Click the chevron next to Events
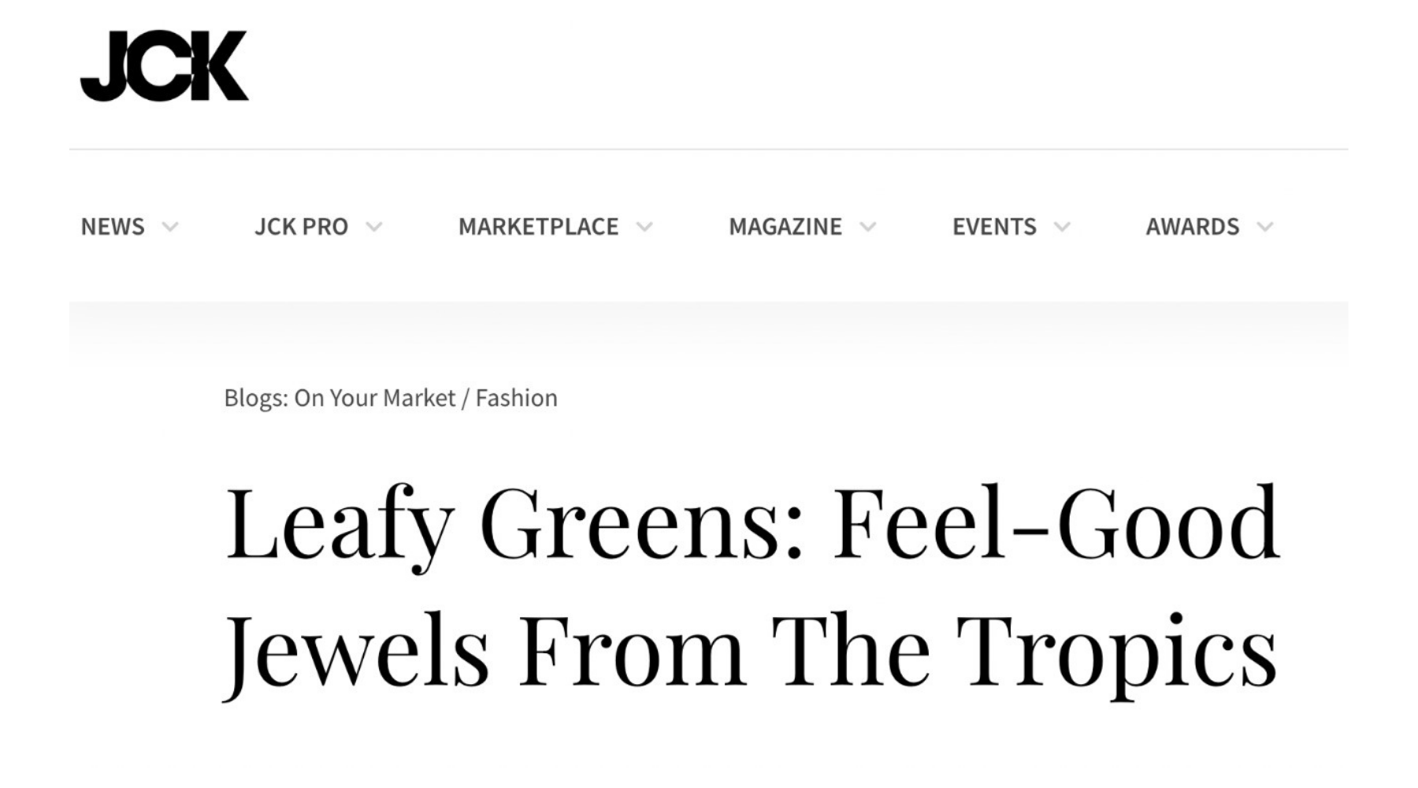The image size is (1418, 788). click(x=1062, y=228)
